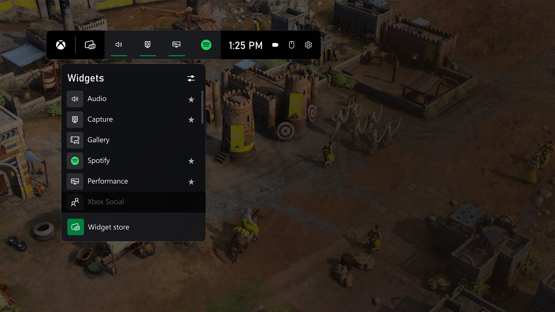Open the Xbox Guide home screen
The width and height of the screenshot is (555, 312).
[61, 45]
